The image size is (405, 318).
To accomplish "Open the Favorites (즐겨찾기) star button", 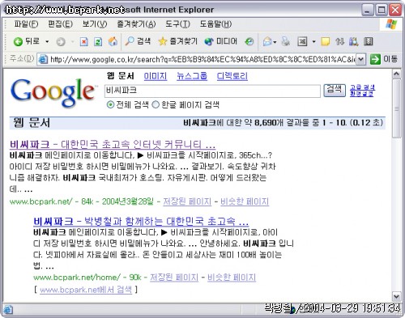I will point(177,41).
